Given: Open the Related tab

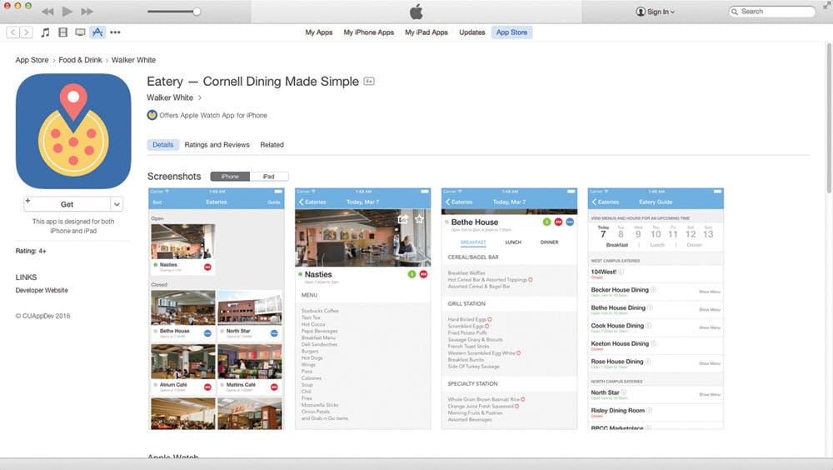Looking at the screenshot, I should [x=272, y=145].
